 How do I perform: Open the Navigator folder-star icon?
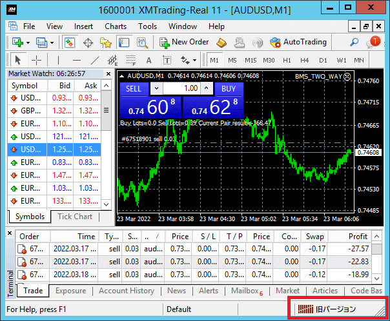(x=106, y=43)
